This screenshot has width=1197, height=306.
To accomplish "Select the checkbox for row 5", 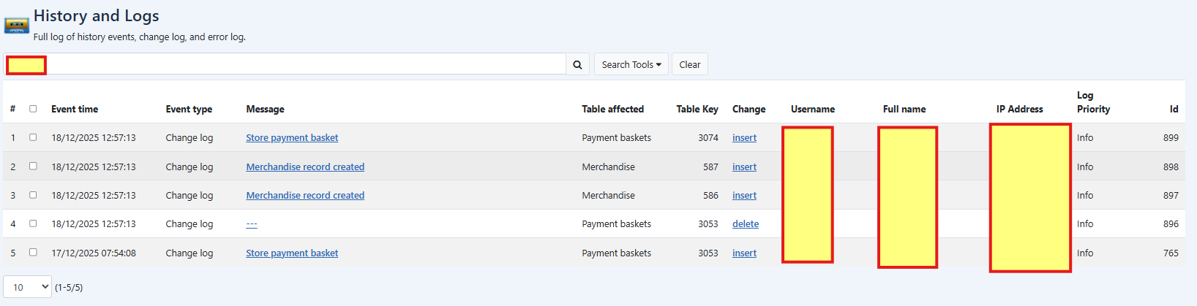I will [33, 253].
